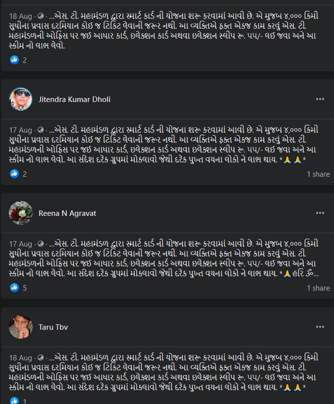Click Taru Tbv's profile avatar
334x404 pixels.
pyautogui.click(x=21, y=327)
